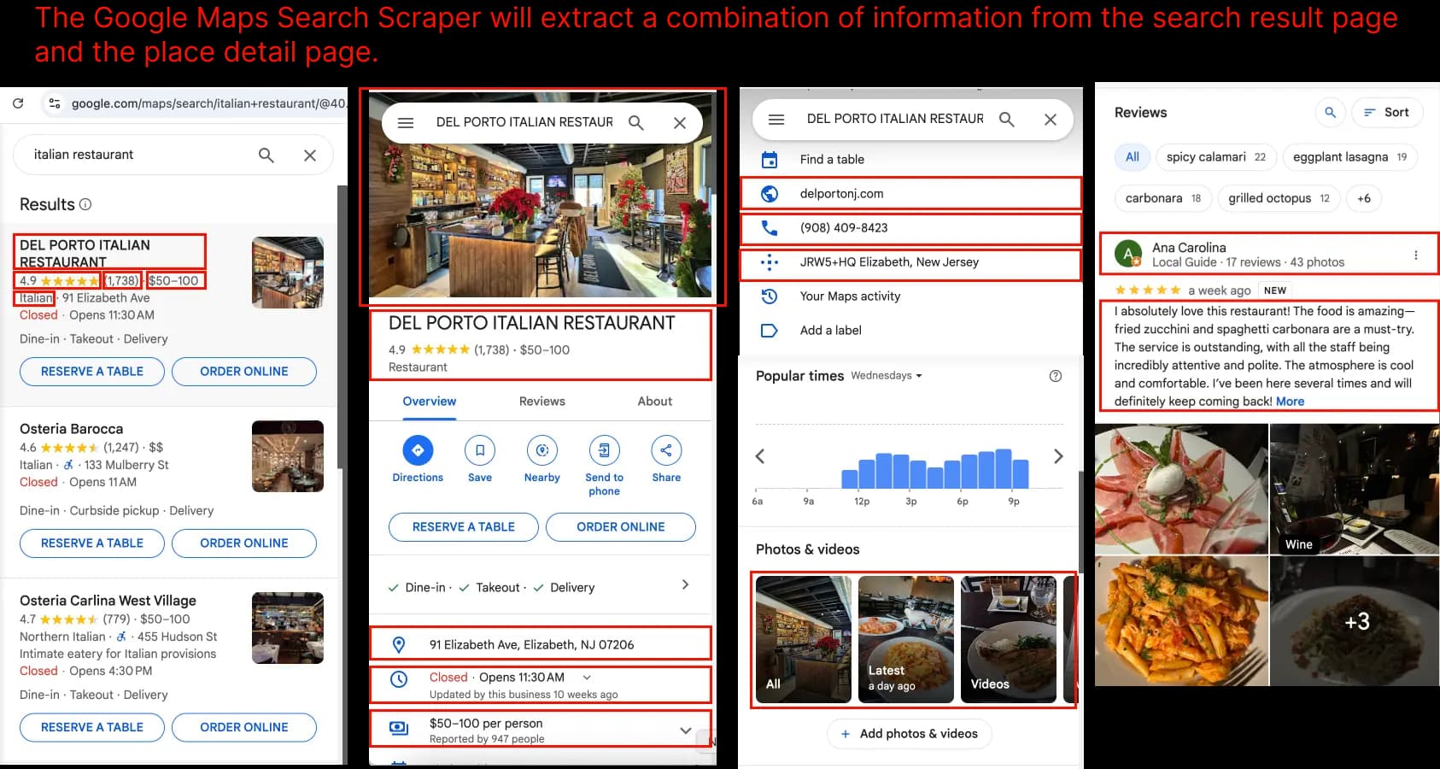Click history icon for Your Maps activity

coord(770,296)
